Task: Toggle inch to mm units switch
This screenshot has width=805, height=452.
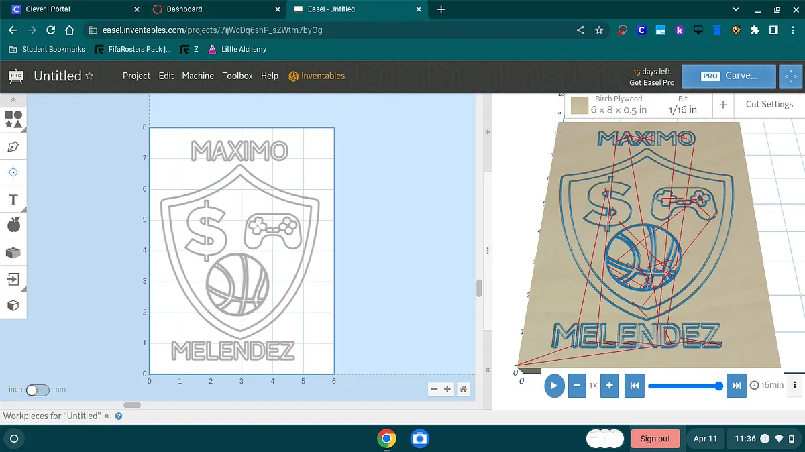Action: 38,390
